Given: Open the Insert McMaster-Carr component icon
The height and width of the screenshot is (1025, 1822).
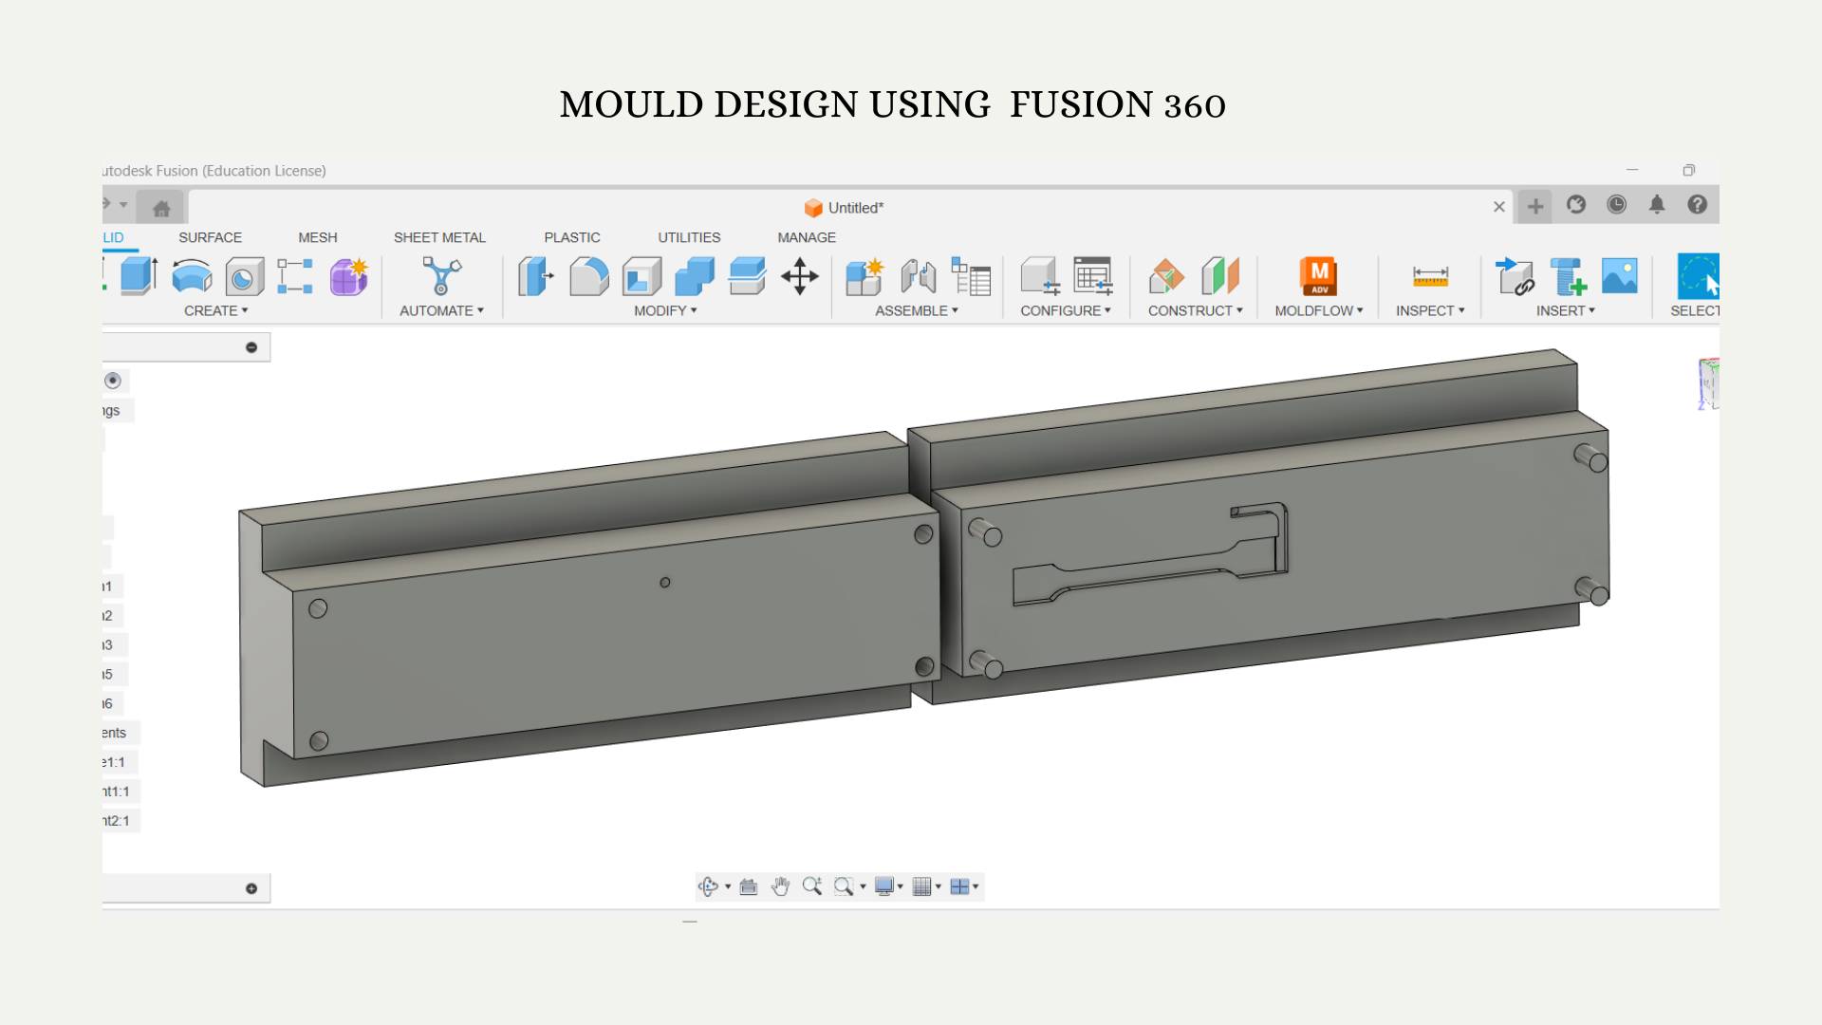Looking at the screenshot, I should 1568,276.
